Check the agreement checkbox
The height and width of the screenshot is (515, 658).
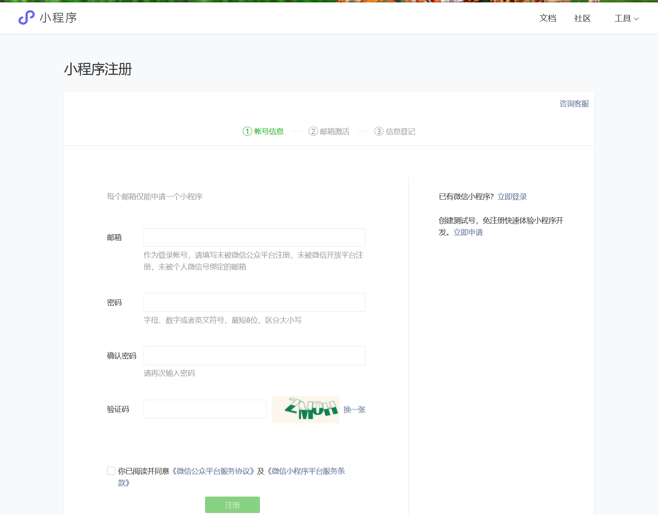click(111, 470)
